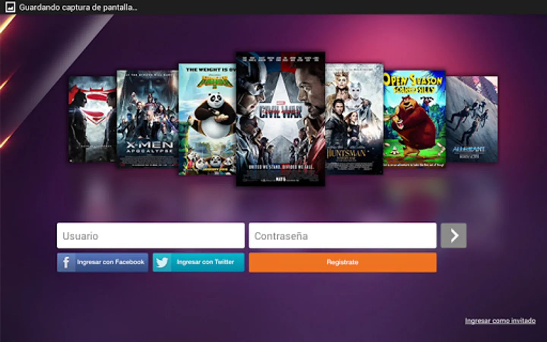Pick the Huntsman movie poster
Viewport: 547px width, 342px height.
(x=354, y=119)
